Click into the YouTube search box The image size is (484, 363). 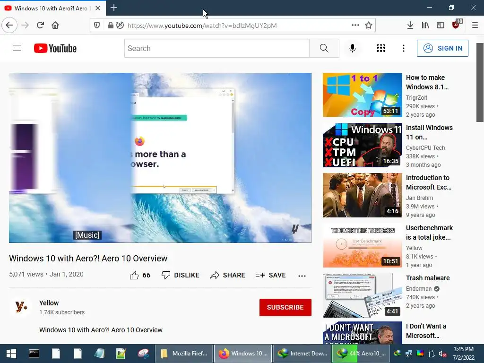pyautogui.click(x=216, y=48)
